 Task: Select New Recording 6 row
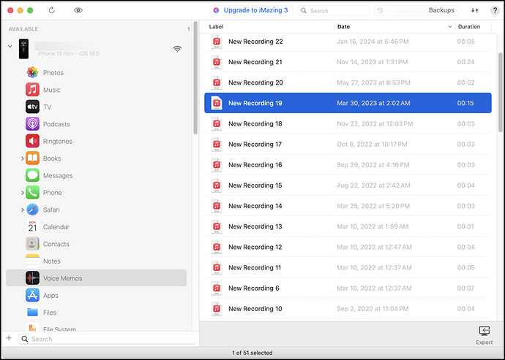348,288
